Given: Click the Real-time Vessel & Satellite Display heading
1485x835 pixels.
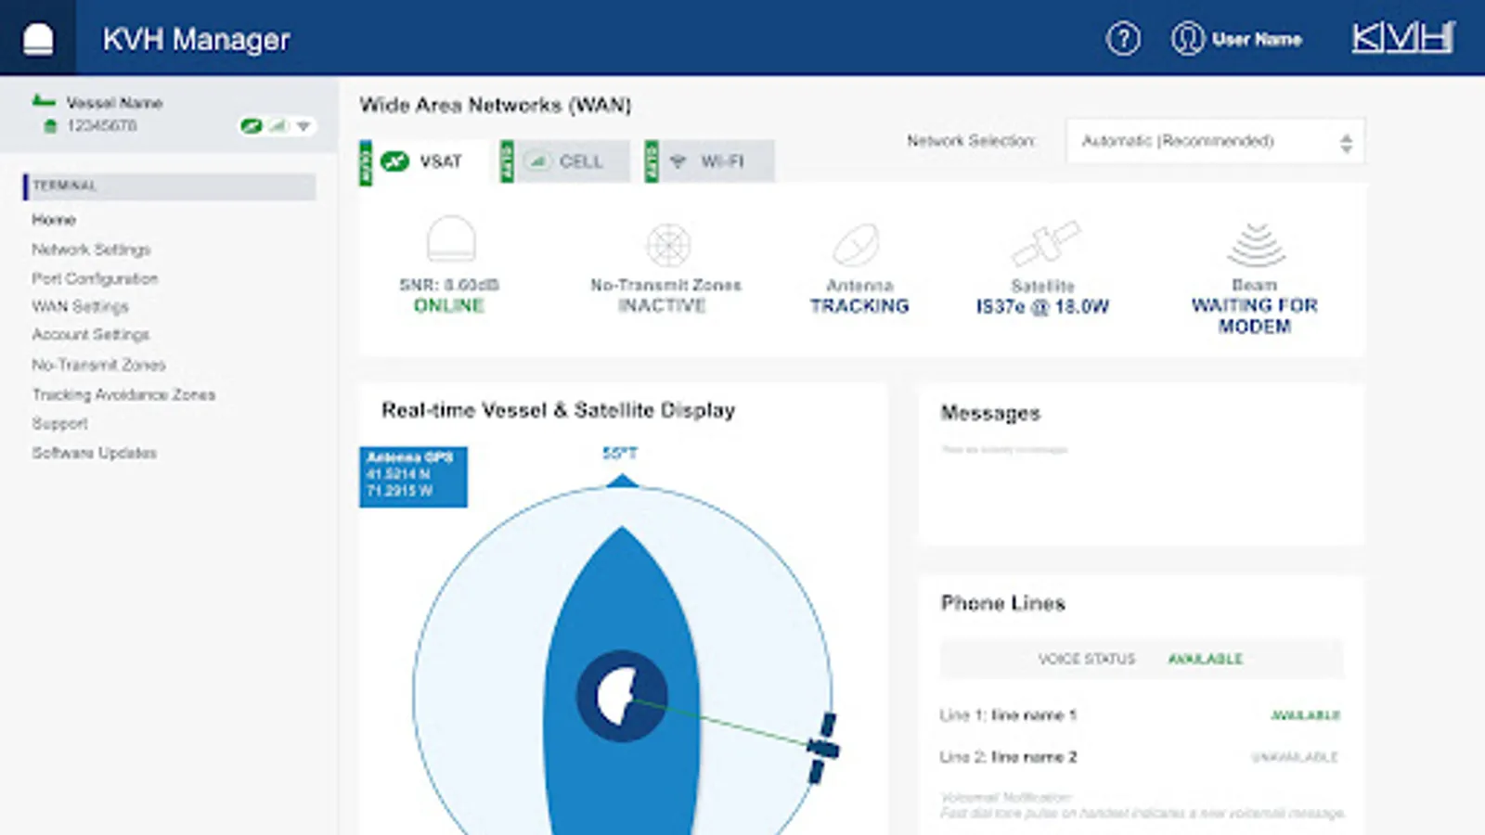Looking at the screenshot, I should [559, 410].
